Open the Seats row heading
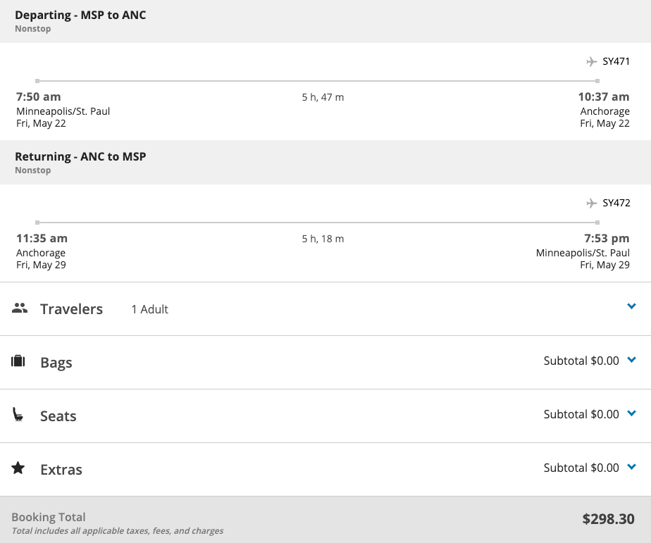Viewport: 651px width, 543px height. [x=58, y=416]
